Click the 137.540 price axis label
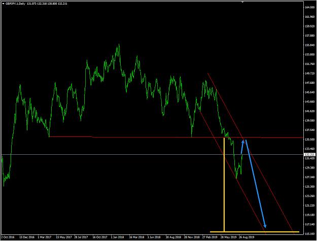317x241 pixels. click(x=309, y=130)
